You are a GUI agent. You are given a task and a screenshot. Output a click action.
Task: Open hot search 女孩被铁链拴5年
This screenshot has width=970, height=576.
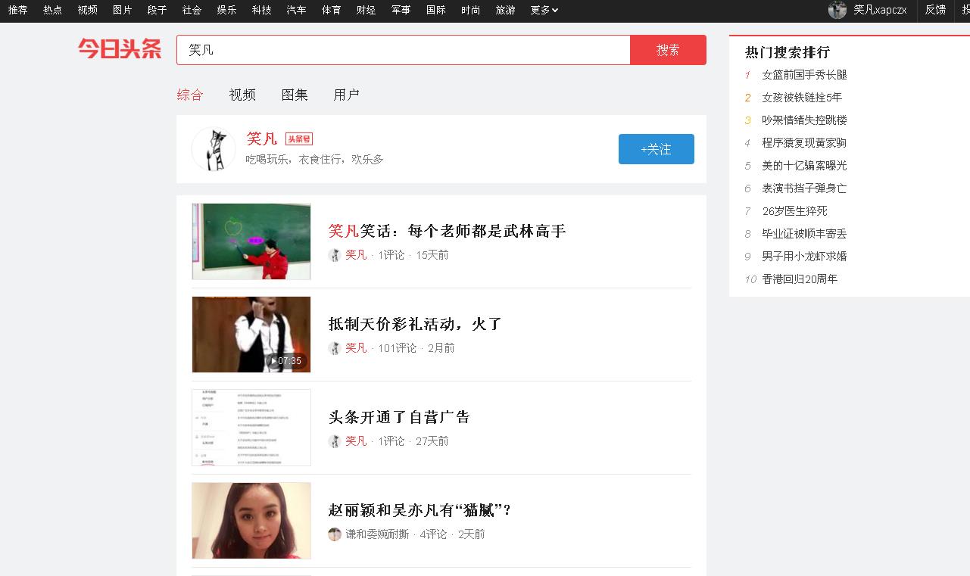pos(802,98)
